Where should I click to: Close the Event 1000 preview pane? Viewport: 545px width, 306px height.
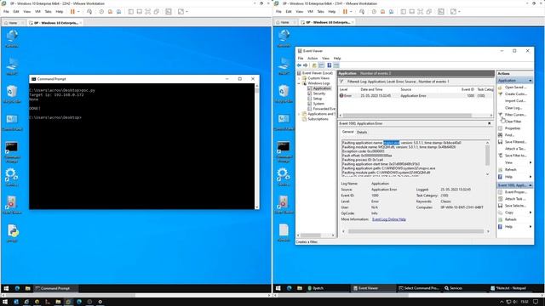point(490,123)
